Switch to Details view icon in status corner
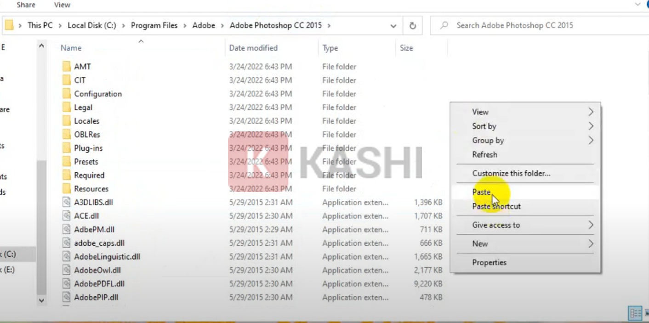Image resolution: width=649 pixels, height=323 pixels. pyautogui.click(x=635, y=314)
